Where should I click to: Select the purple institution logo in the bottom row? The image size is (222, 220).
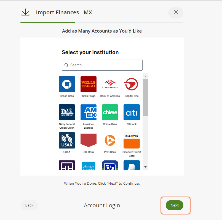(x=67, y=165)
